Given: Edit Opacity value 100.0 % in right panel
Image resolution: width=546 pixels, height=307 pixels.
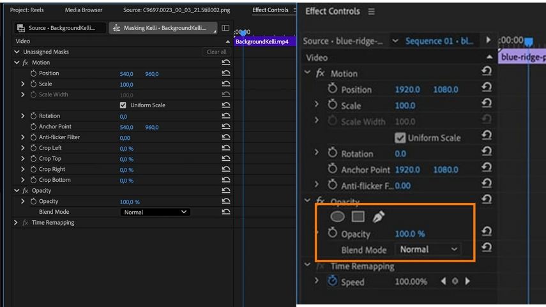Looking at the screenshot, I should pyautogui.click(x=410, y=234).
